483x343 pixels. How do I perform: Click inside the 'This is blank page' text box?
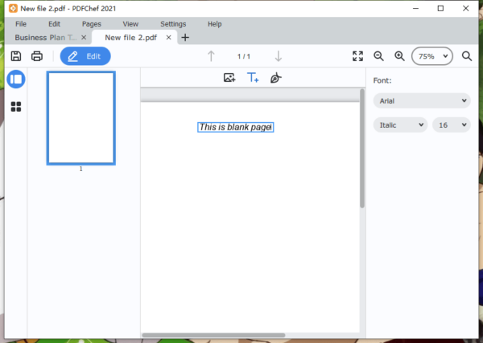[236, 127]
